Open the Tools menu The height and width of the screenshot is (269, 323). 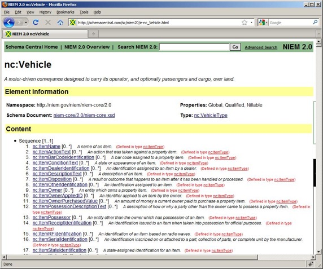(x=84, y=12)
